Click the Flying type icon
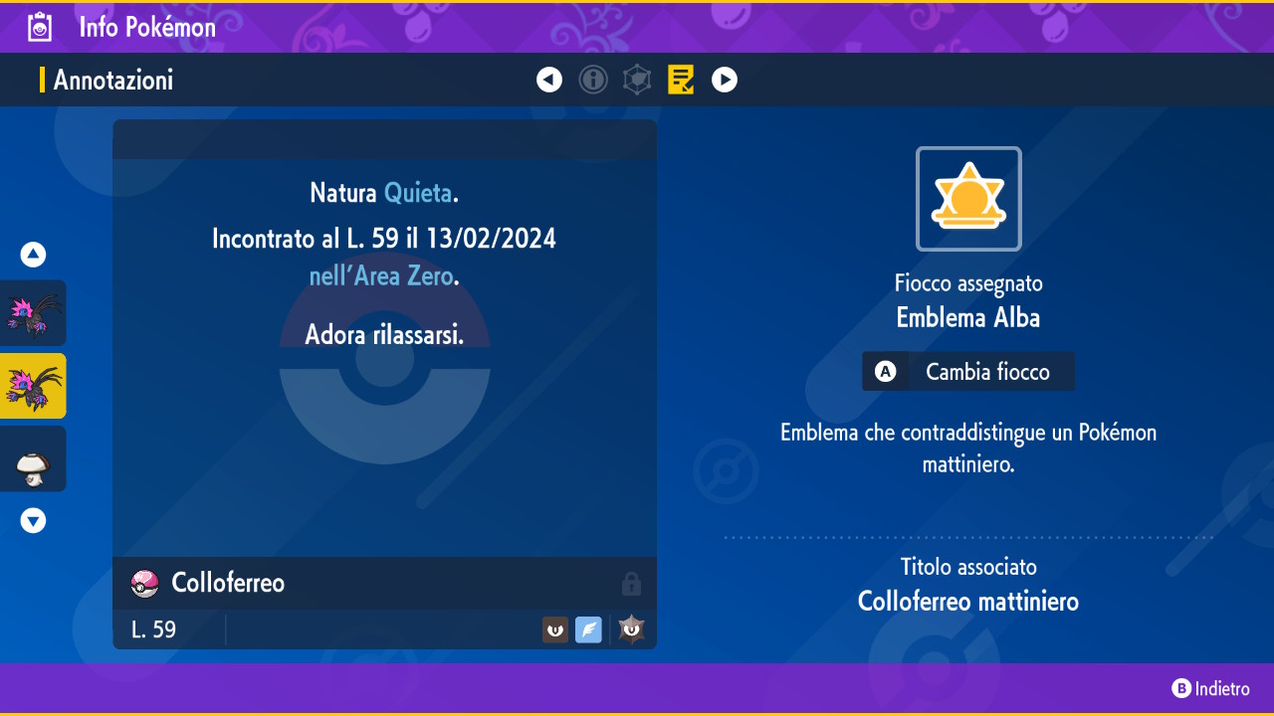Viewport: 1274px width, 716px height. [588, 629]
